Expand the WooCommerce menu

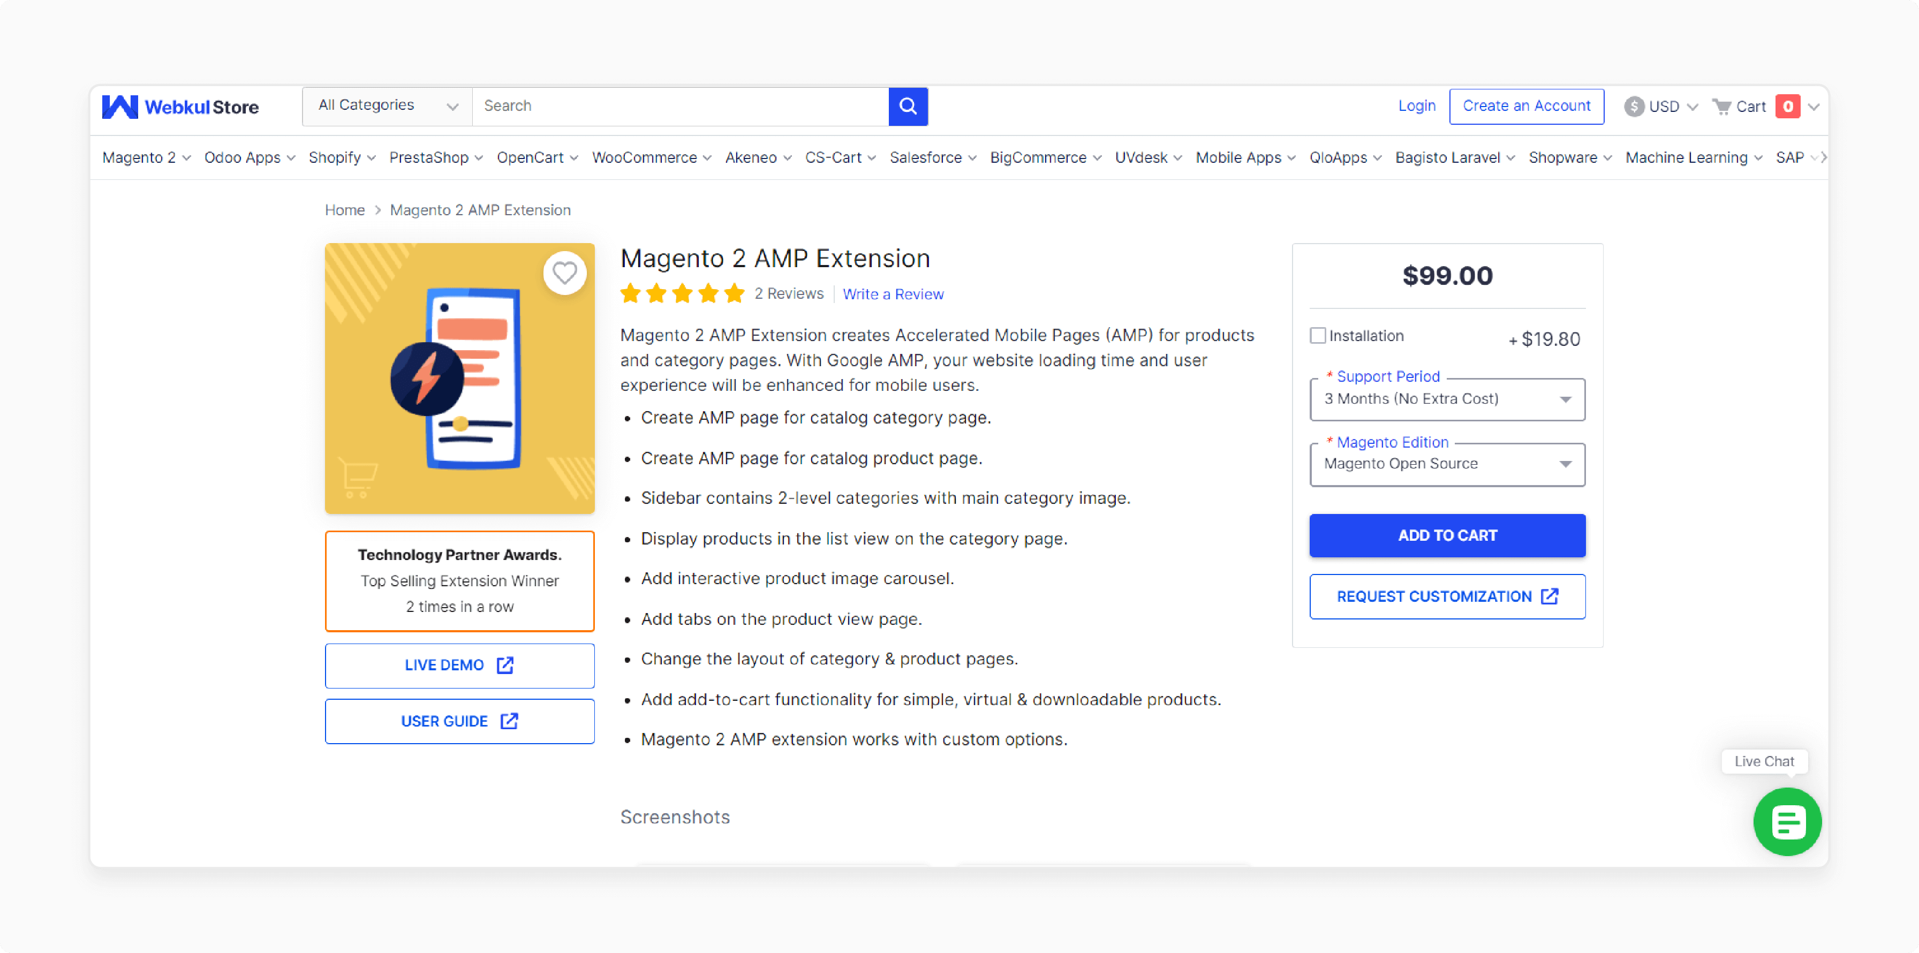[652, 158]
